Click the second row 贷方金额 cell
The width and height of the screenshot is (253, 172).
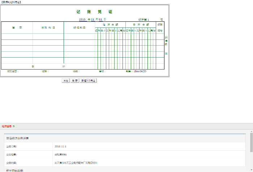coord(141,42)
